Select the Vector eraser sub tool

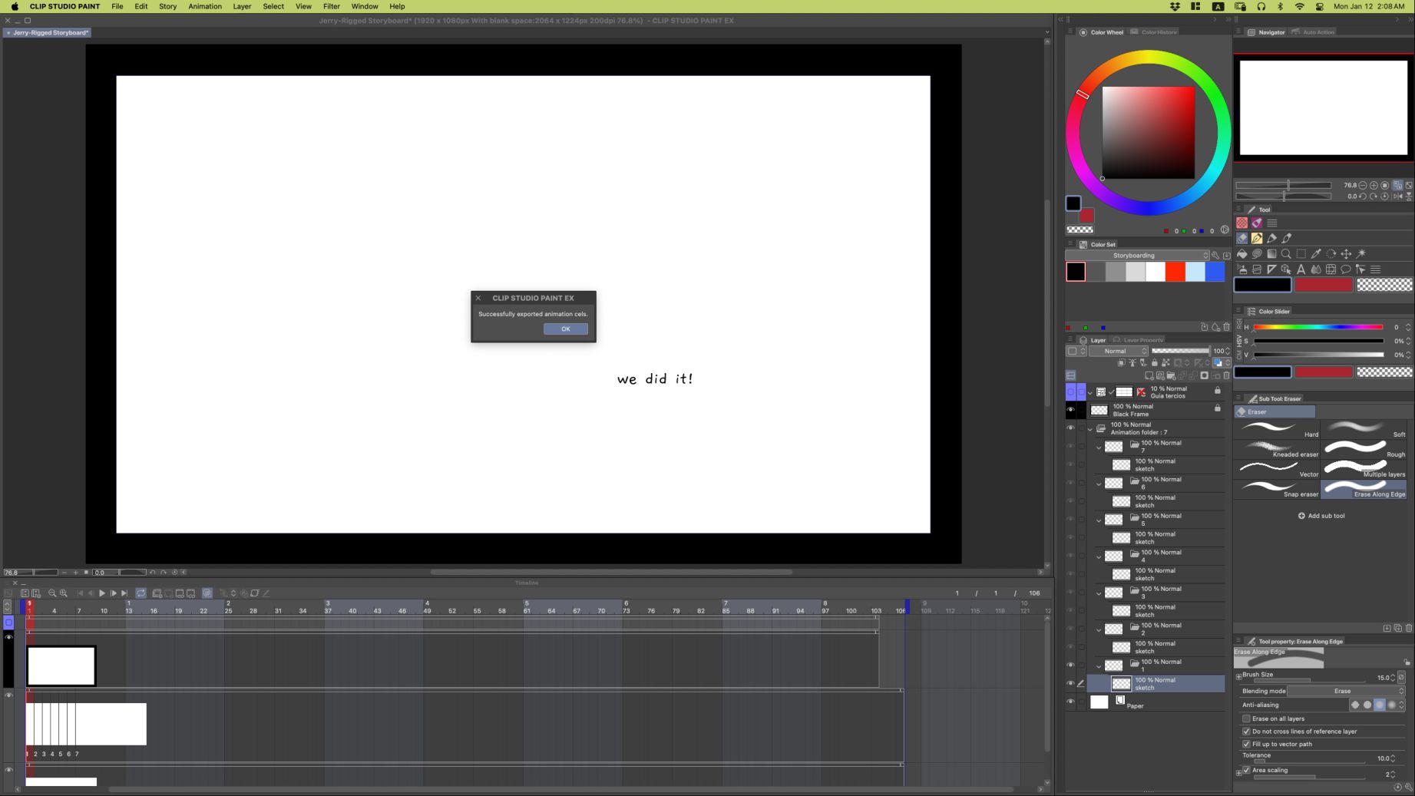tap(1278, 468)
